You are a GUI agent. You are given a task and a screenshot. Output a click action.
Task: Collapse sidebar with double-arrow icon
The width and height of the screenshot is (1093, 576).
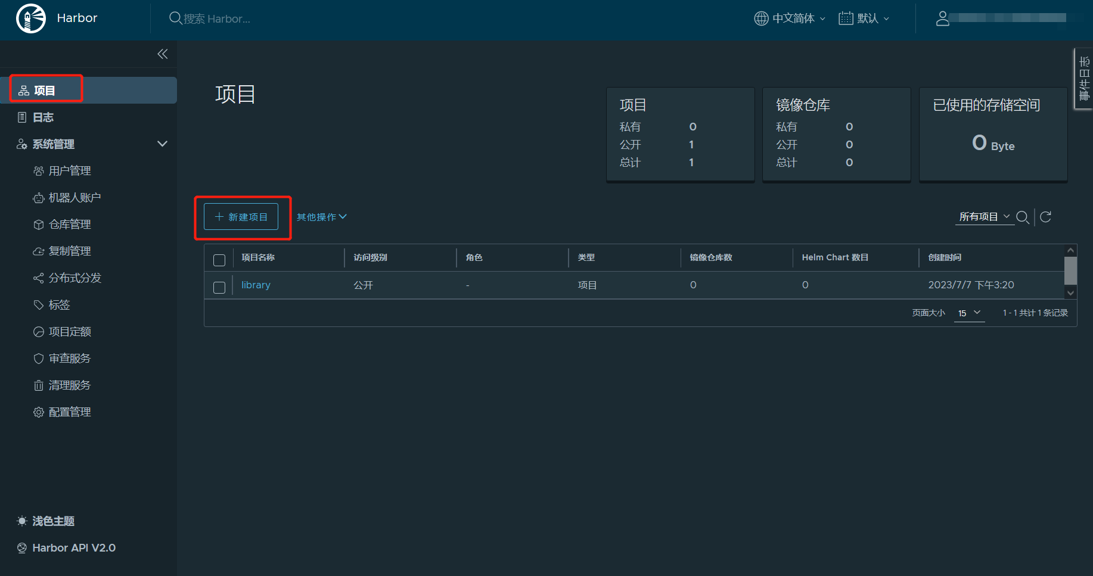[x=163, y=54]
